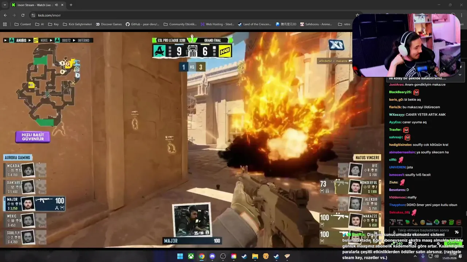Open Chrome from taskbar
Viewport: 467px width, 262px height.
coord(201,256)
